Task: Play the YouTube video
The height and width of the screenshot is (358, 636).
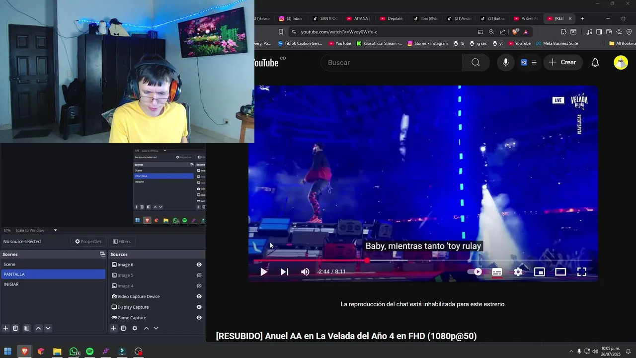Action: pyautogui.click(x=264, y=272)
